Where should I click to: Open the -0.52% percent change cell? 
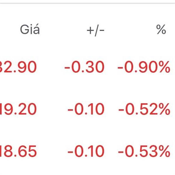(x=144, y=109)
